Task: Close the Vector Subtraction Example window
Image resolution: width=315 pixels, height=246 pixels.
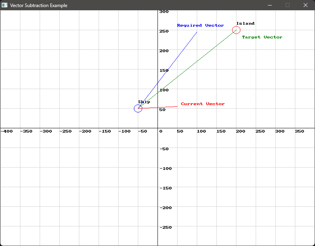Action: (305, 5)
